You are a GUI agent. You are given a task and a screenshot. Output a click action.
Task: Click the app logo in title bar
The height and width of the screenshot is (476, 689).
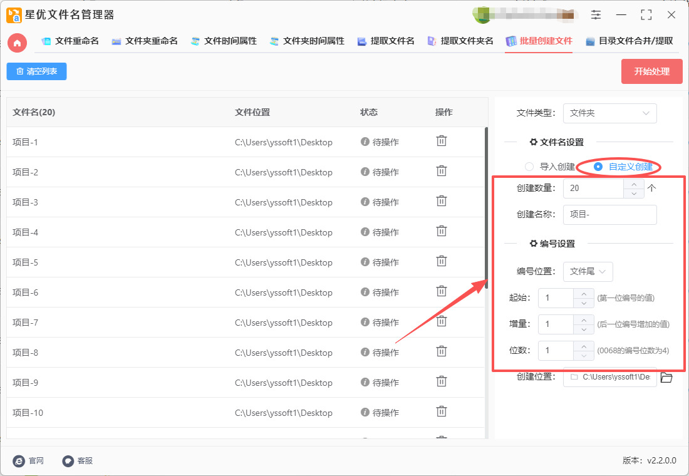pyautogui.click(x=14, y=15)
